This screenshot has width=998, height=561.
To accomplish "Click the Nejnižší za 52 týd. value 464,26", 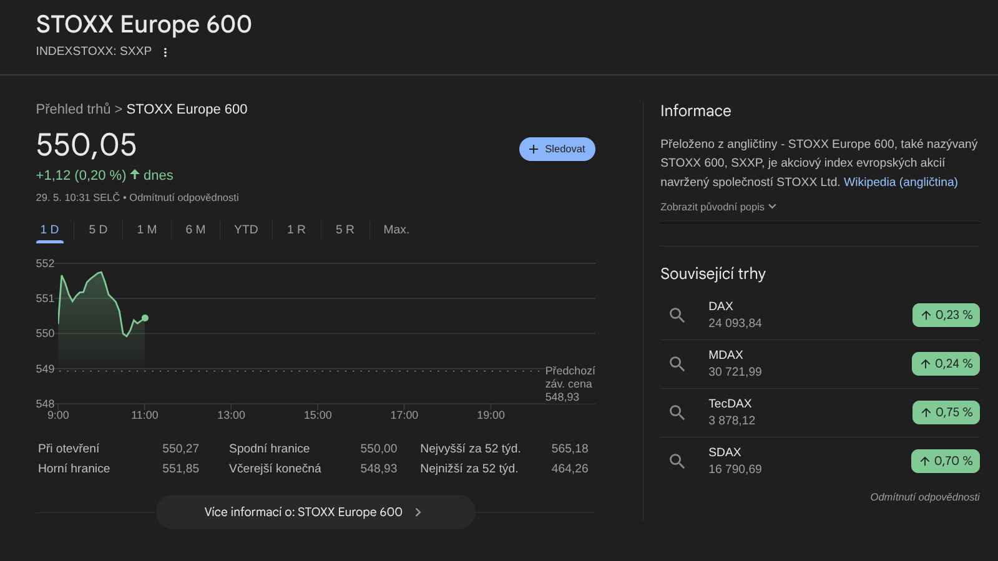I will pos(570,469).
